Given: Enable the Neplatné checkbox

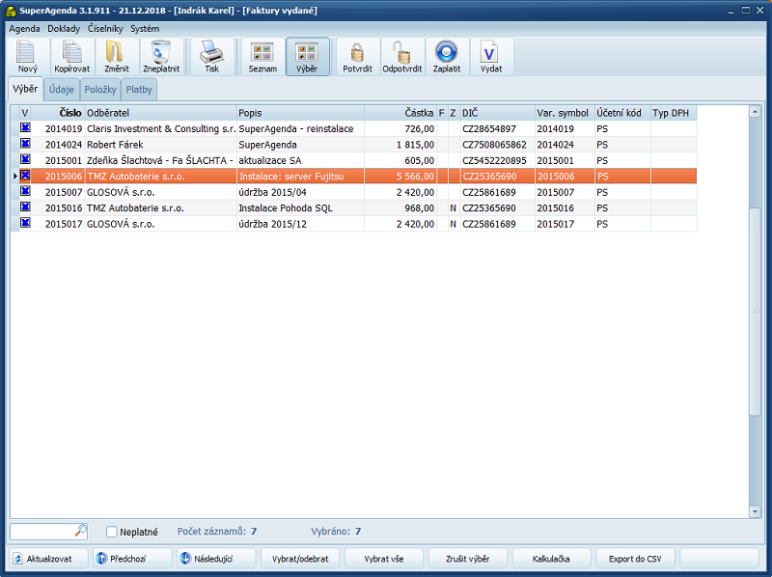Looking at the screenshot, I should pyautogui.click(x=112, y=532).
